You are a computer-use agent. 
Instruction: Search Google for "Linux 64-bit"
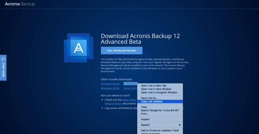click(x=160, y=110)
